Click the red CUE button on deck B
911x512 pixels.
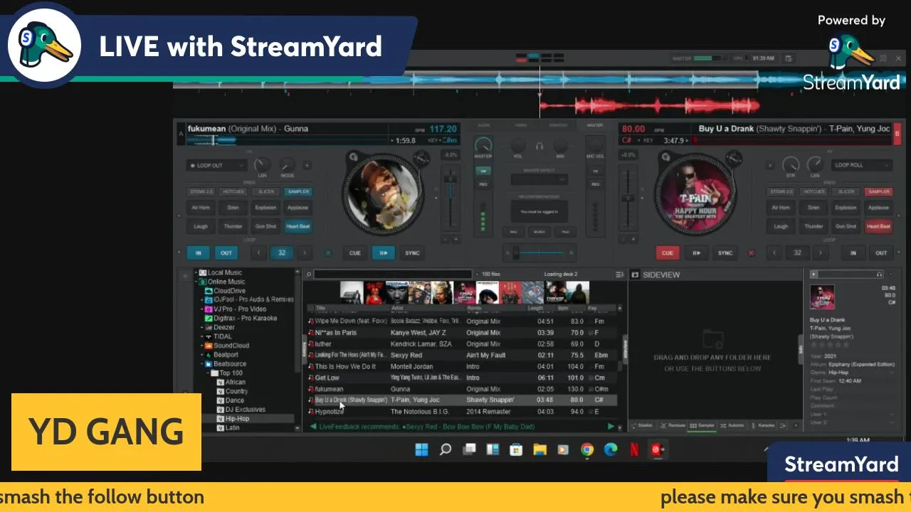668,252
